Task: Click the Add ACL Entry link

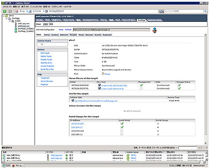Action: (x=46, y=63)
